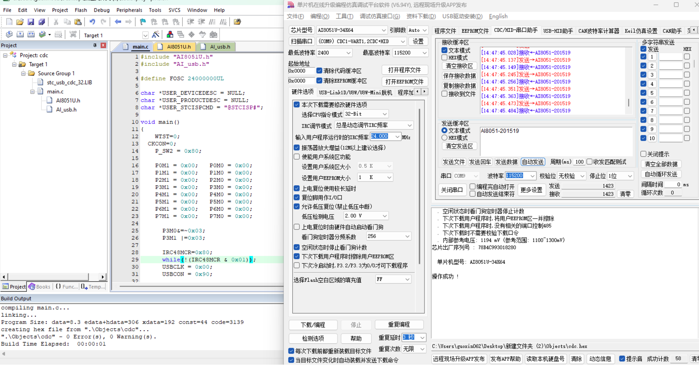The width and height of the screenshot is (699, 366).
Task: Click the Rebuild all target files icon
Action: click(31, 34)
